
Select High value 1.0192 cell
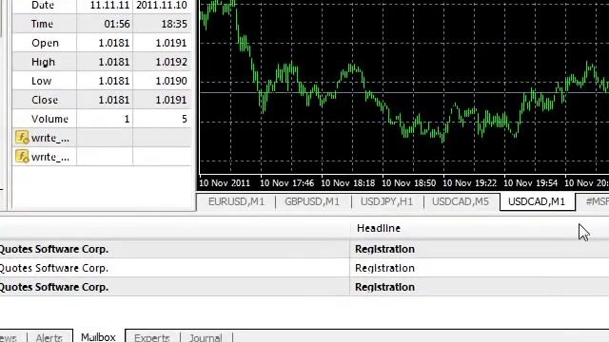tap(162, 62)
